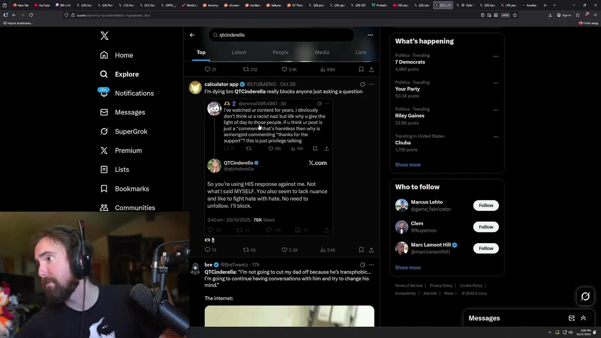The image size is (601, 338).
Task: Open a new browser tab
Action: click(545, 5)
